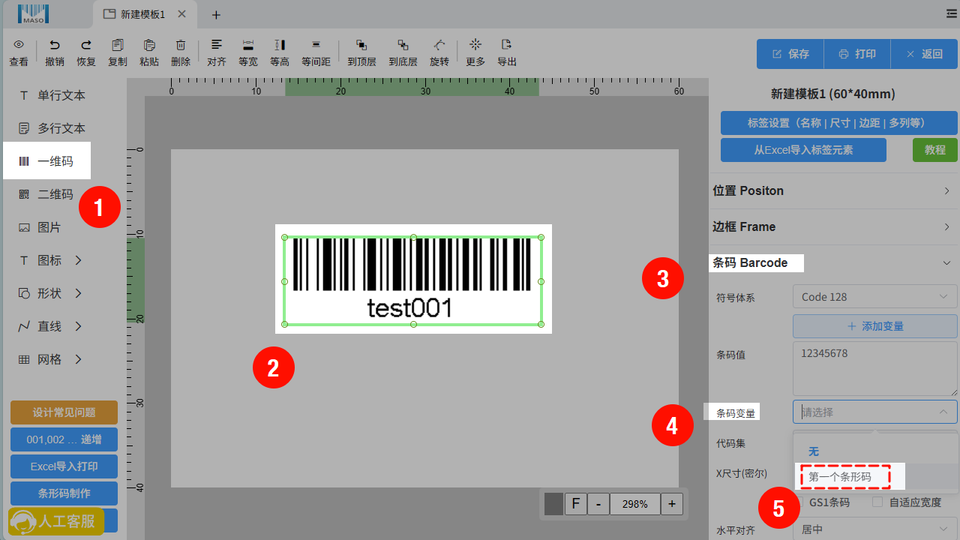Screen dimensions: 960x540
Task: Open the hamburger menu at top right
Action: (x=952, y=14)
